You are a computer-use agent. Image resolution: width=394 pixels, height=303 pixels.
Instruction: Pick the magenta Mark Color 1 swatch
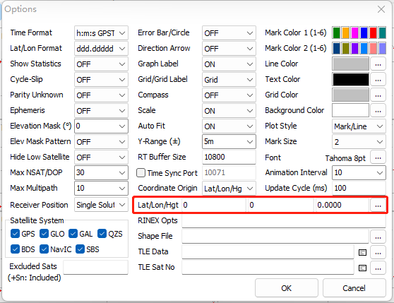[x=354, y=33]
